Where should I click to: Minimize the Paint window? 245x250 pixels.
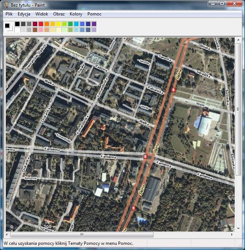(x=213, y=4)
